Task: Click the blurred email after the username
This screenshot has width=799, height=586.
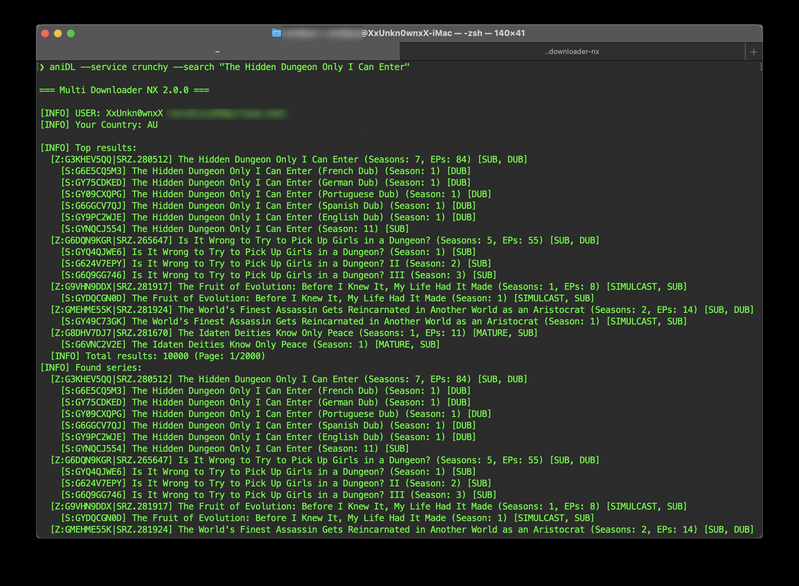Action: [x=226, y=113]
